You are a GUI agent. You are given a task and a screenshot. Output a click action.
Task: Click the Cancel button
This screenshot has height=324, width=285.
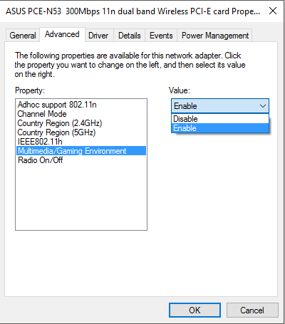coord(252,310)
